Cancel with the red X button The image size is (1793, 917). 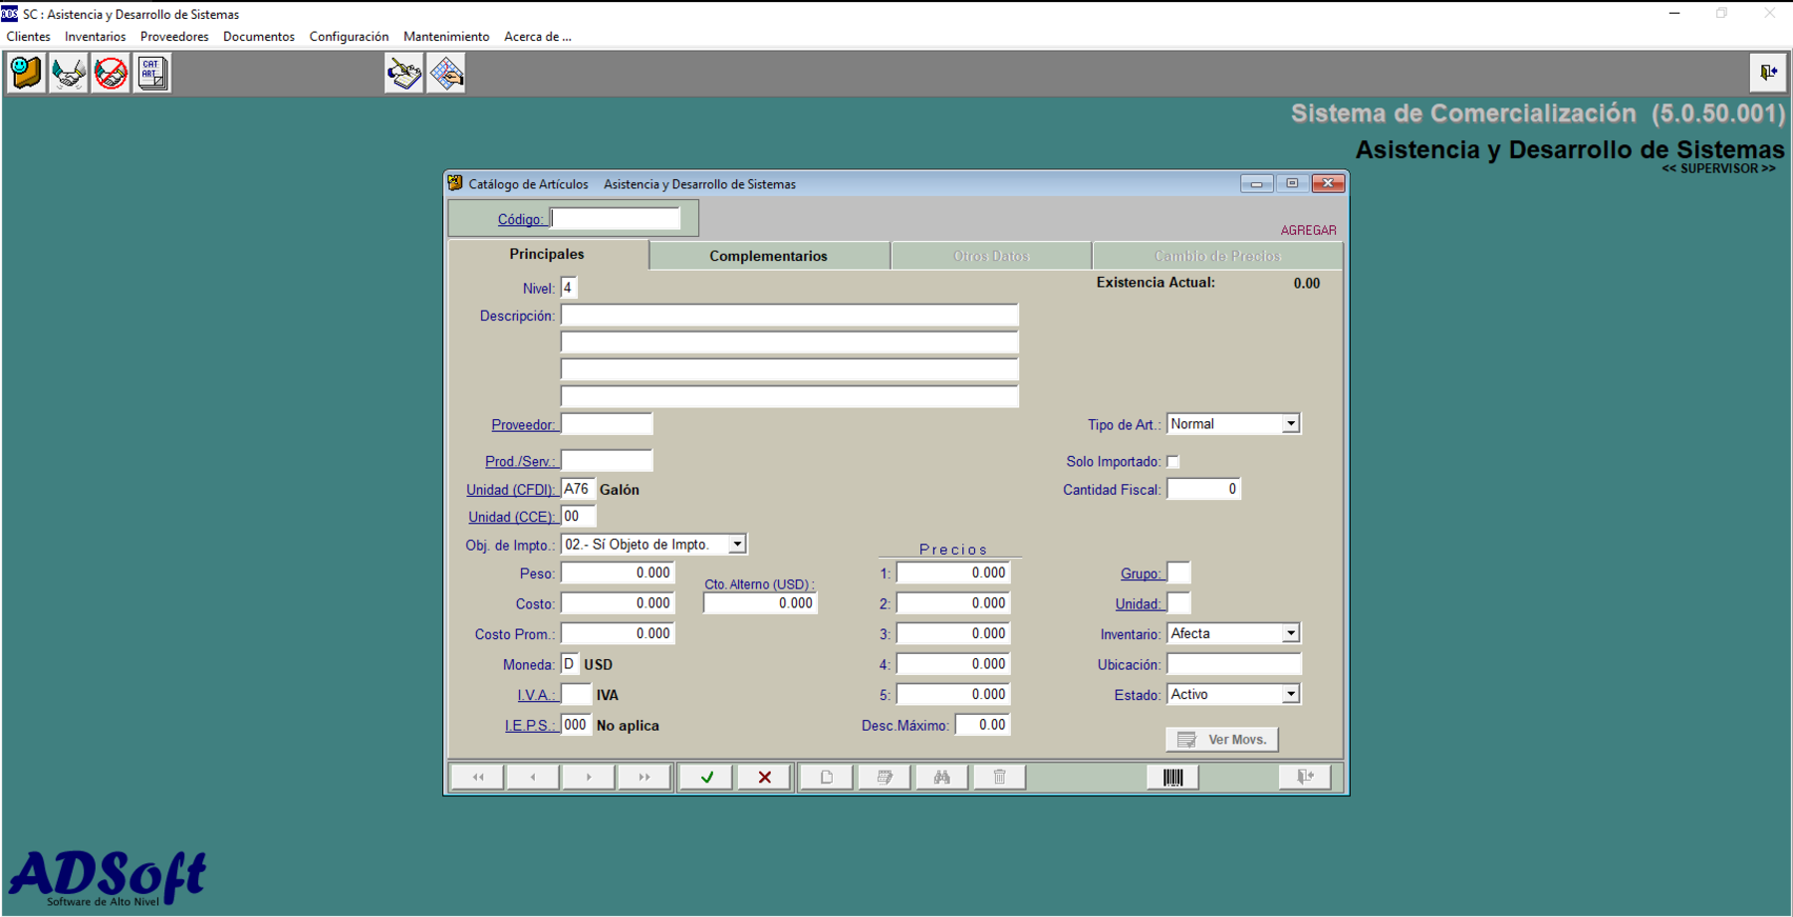tap(765, 778)
